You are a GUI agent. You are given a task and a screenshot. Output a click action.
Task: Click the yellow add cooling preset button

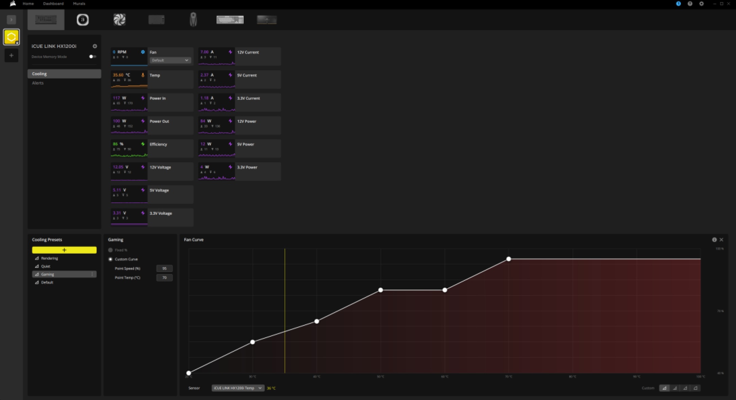click(x=64, y=250)
